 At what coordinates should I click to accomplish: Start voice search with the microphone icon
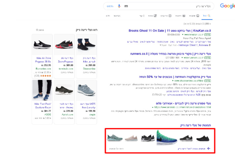(x=119, y=6)
